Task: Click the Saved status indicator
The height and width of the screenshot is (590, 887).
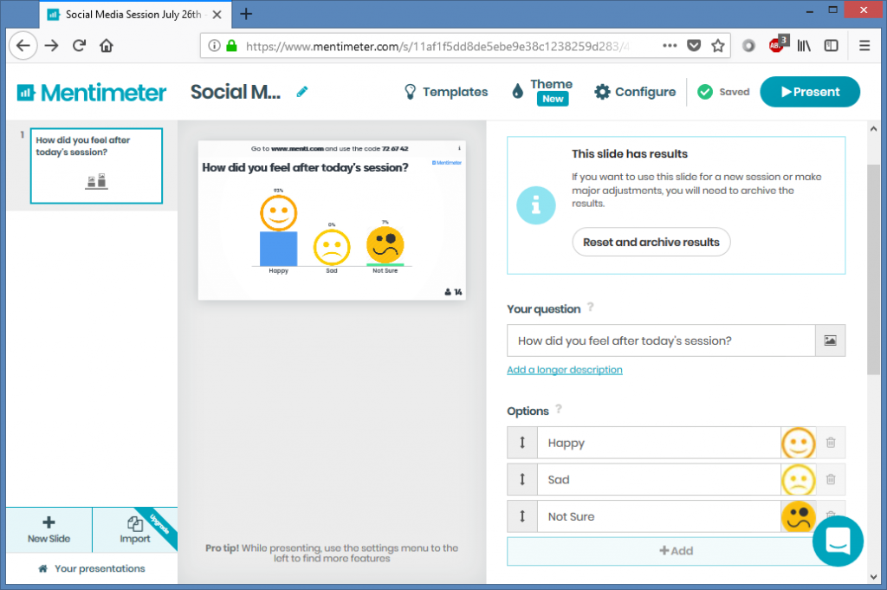Action: pos(723,92)
